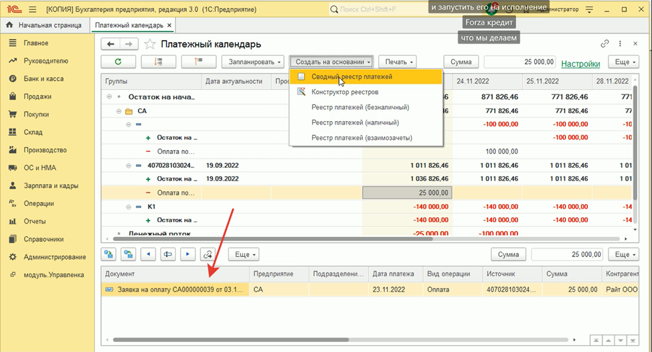
Task: Open the lower toolbar Еще dropdown next to icons
Action: 244,254
